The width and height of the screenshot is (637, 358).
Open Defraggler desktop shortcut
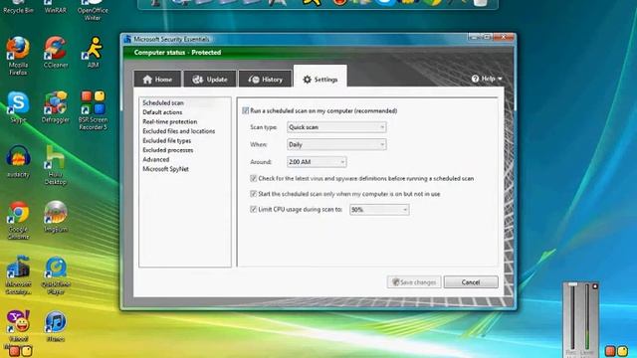click(x=56, y=107)
